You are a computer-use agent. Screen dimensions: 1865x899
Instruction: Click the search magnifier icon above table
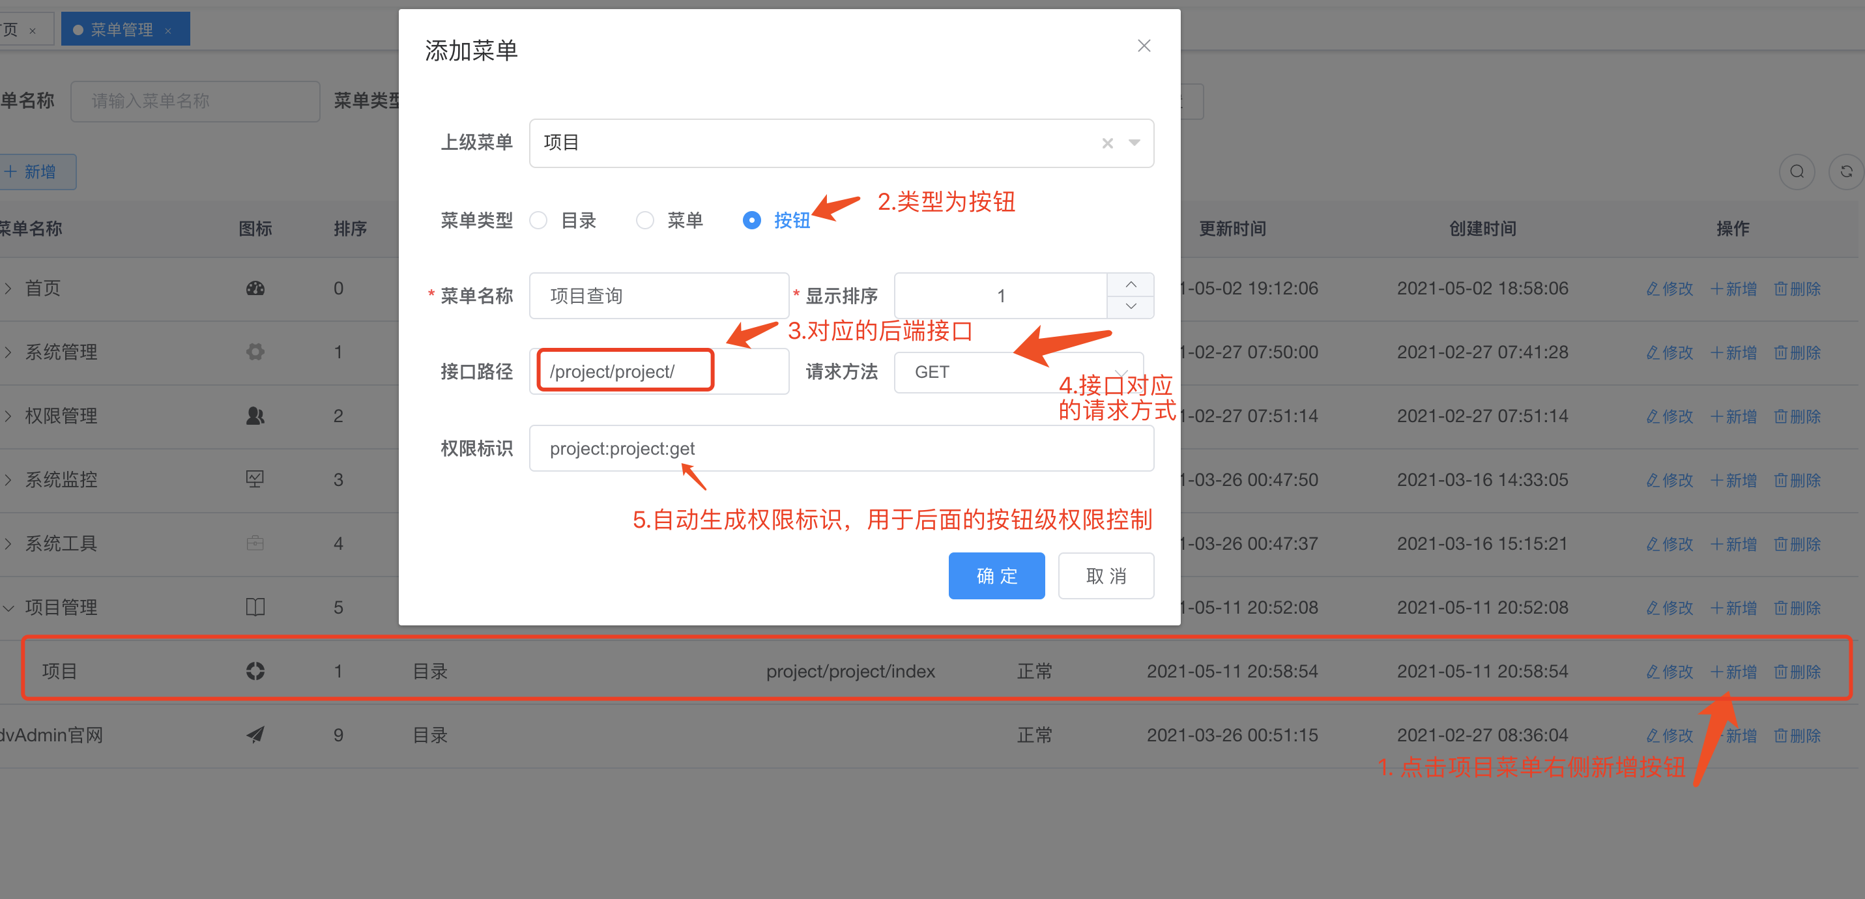point(1796,171)
